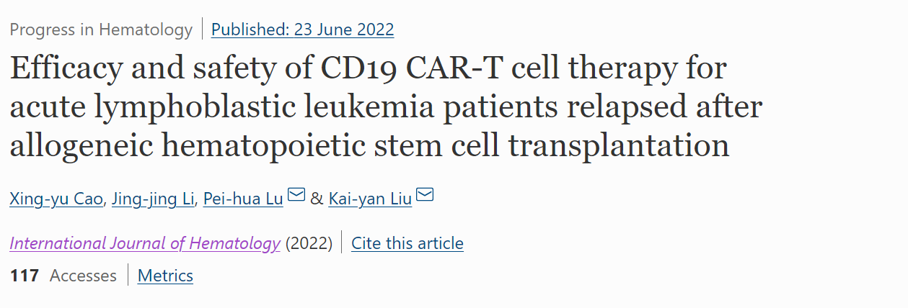Open author Xing-yu Cao's link
Image resolution: width=908 pixels, height=308 pixels.
[57, 199]
